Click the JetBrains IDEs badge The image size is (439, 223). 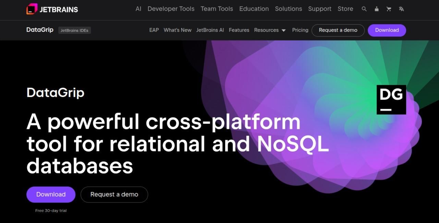[x=74, y=30]
